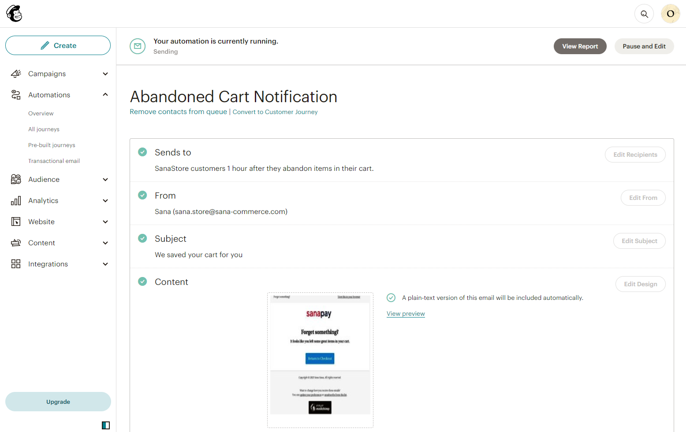
Task: Click the Mailchimp Freddie logo
Action: point(14,14)
